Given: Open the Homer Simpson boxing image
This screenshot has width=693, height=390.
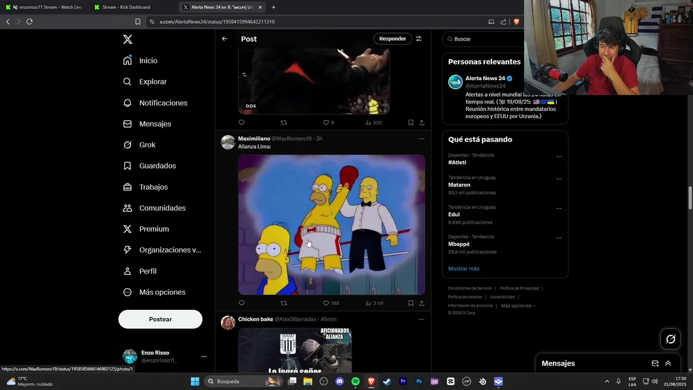Looking at the screenshot, I should point(331,225).
